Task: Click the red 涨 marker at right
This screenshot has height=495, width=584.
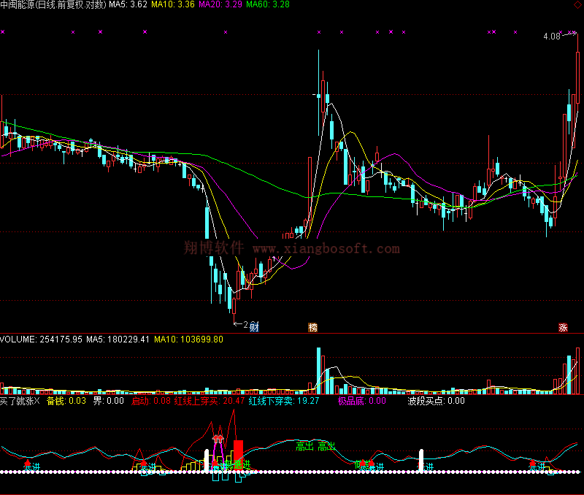Action: pos(563,327)
